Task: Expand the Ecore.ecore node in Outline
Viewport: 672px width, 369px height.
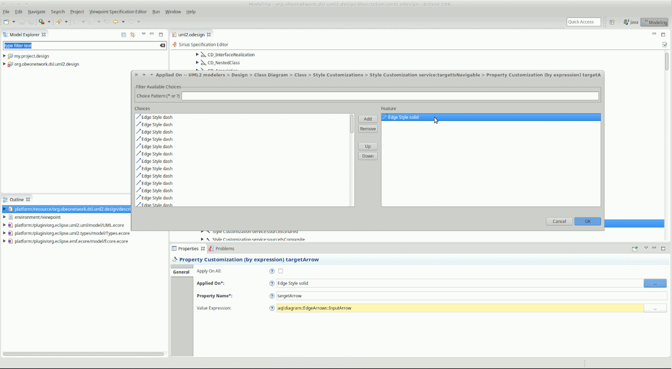Action: coord(4,241)
